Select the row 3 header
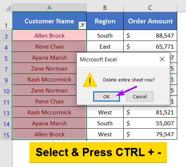Image resolution: width=186 pixels, height=167 pixels. (x=6, y=35)
